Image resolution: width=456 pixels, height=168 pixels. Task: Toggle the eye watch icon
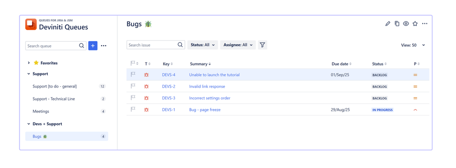[406, 24]
